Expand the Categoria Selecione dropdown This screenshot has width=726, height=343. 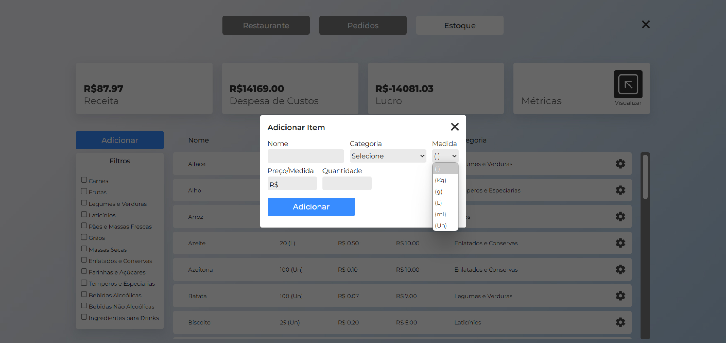[388, 156]
